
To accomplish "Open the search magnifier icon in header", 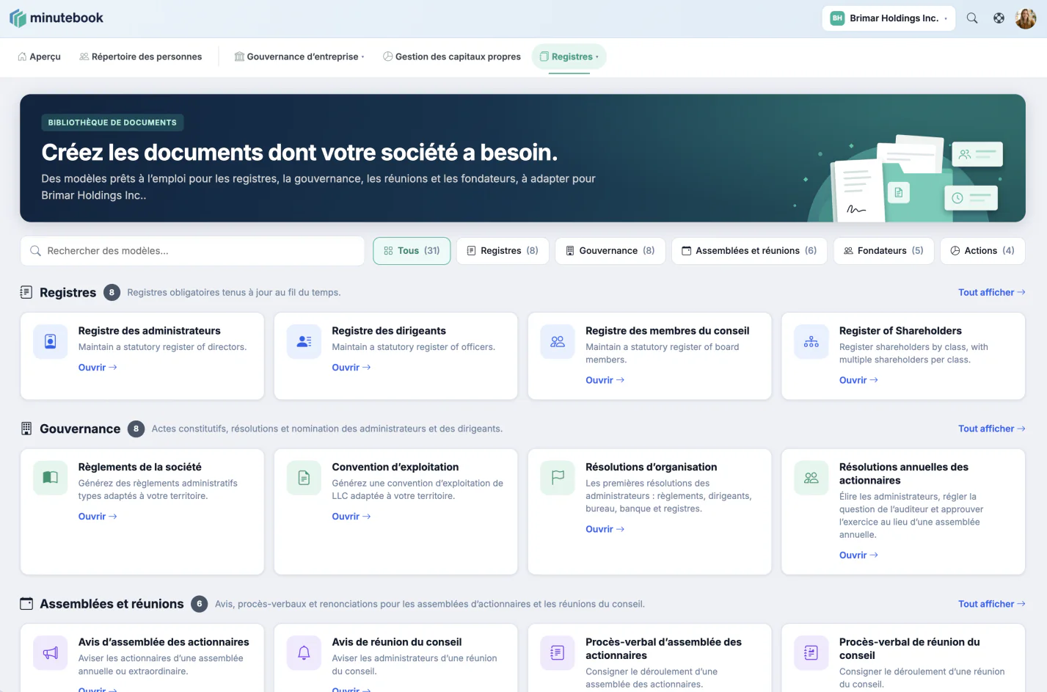I will 972,18.
